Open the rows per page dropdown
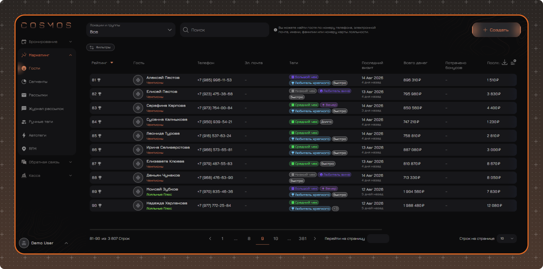 (507, 238)
